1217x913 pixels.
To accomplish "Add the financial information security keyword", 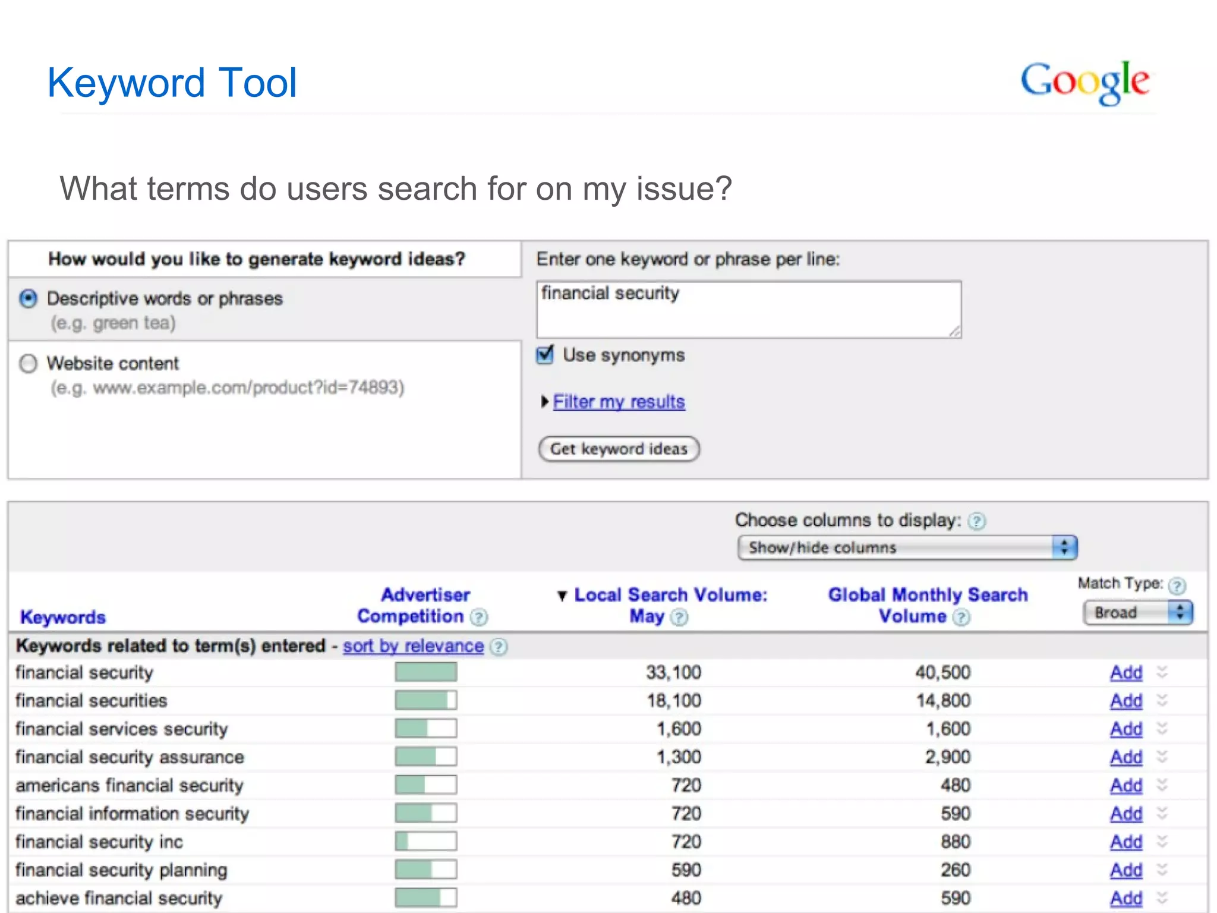I will pyautogui.click(x=1126, y=814).
